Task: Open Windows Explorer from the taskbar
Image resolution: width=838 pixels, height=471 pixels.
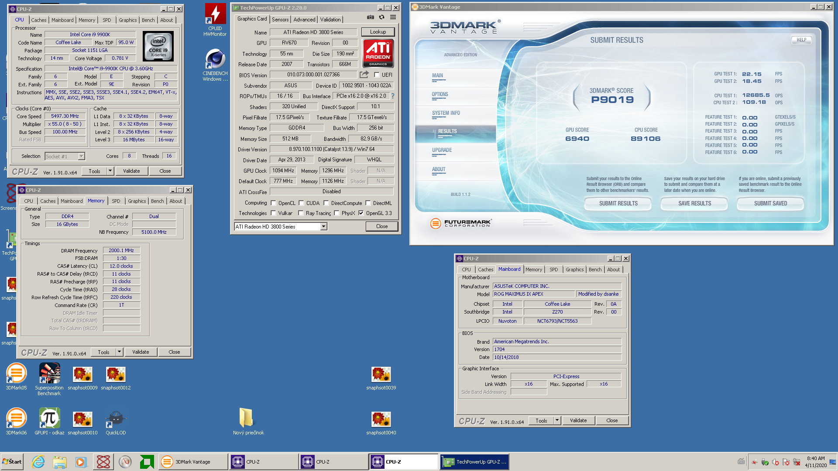Action: (x=60, y=461)
